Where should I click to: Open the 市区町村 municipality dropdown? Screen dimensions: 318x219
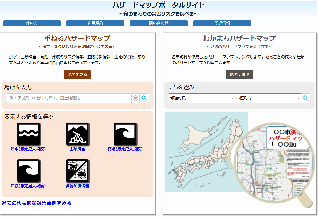pyautogui.click(x=268, y=98)
